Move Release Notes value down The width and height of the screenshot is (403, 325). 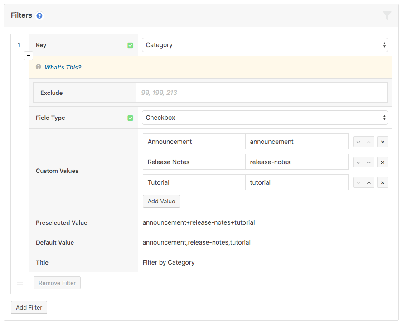(358, 162)
